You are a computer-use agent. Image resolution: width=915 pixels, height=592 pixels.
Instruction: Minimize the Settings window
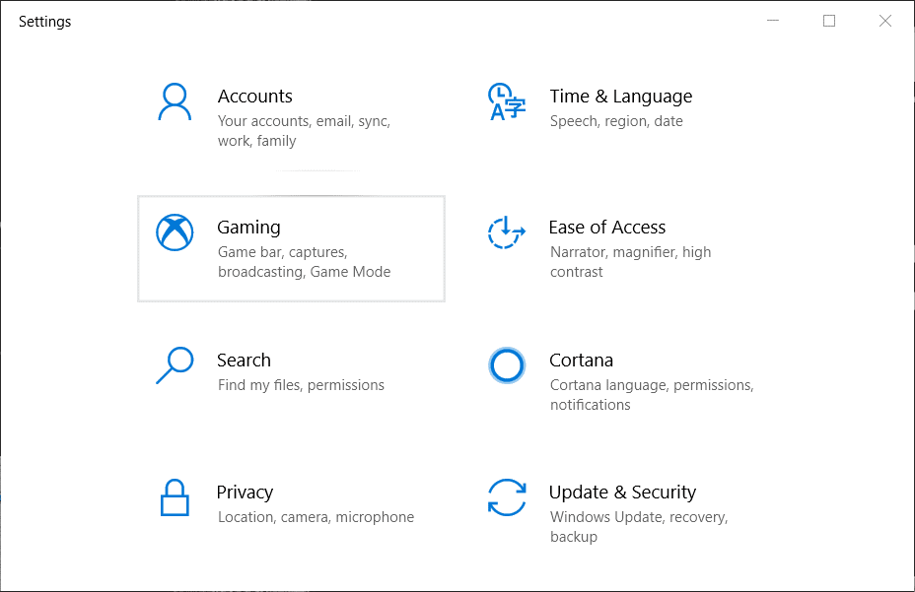(773, 21)
